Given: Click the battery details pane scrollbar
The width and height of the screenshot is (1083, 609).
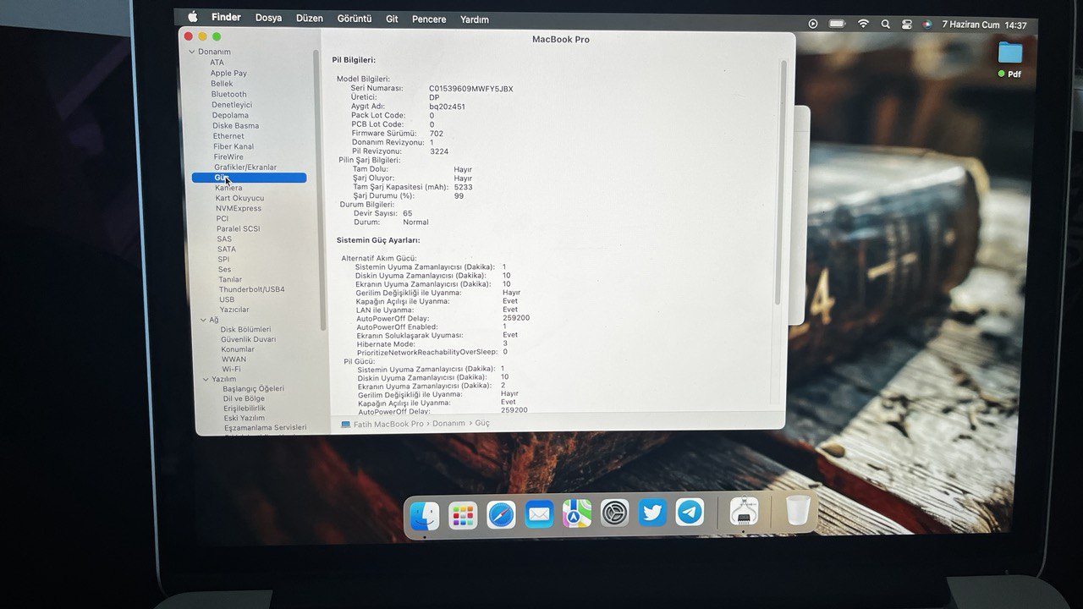Looking at the screenshot, I should pos(782,182).
